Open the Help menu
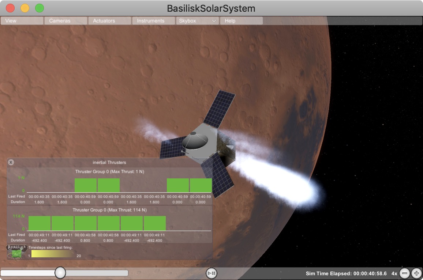 click(x=241, y=21)
